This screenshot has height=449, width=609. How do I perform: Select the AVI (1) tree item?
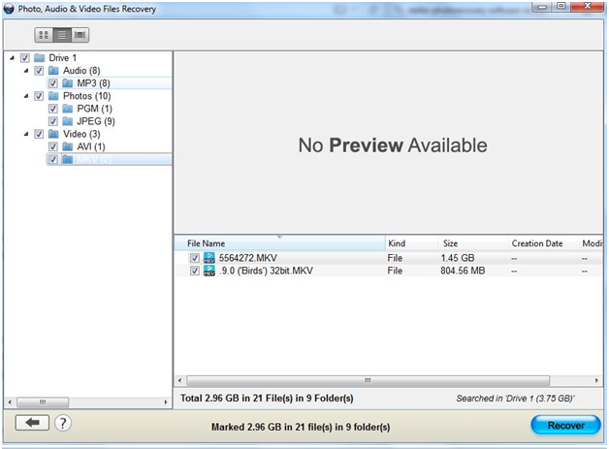point(91,146)
